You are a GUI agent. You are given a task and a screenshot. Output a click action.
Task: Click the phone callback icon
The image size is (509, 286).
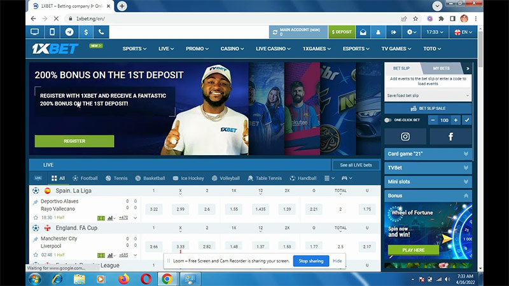click(x=101, y=32)
